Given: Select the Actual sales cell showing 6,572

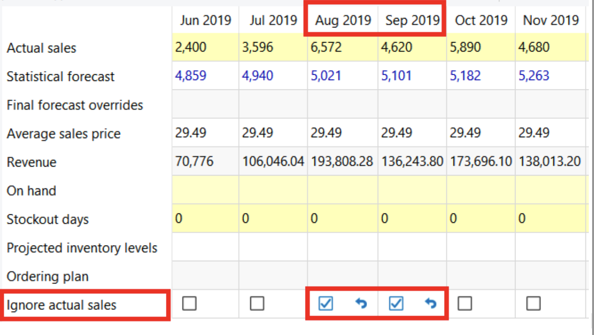Looking at the screenshot, I should pyautogui.click(x=342, y=48).
